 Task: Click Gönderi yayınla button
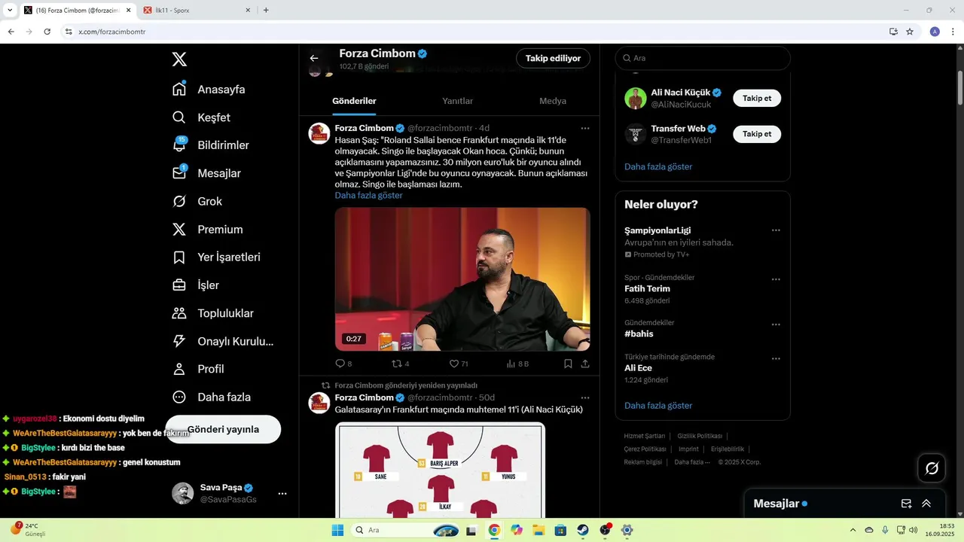(x=223, y=429)
